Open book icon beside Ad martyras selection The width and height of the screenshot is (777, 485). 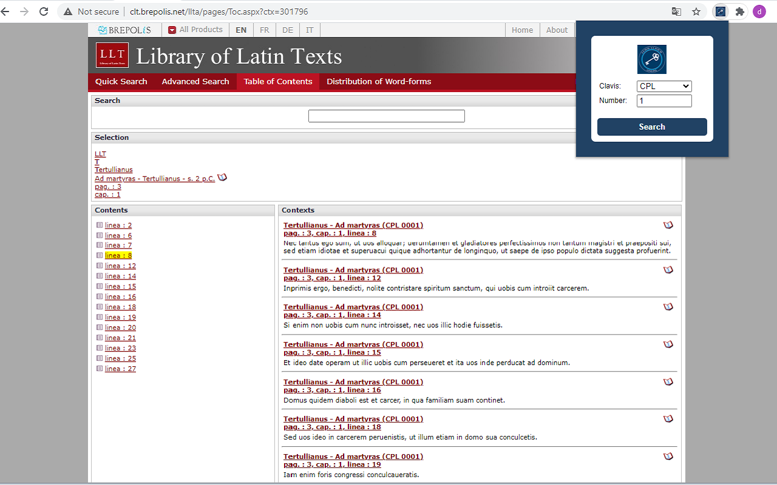(x=222, y=178)
